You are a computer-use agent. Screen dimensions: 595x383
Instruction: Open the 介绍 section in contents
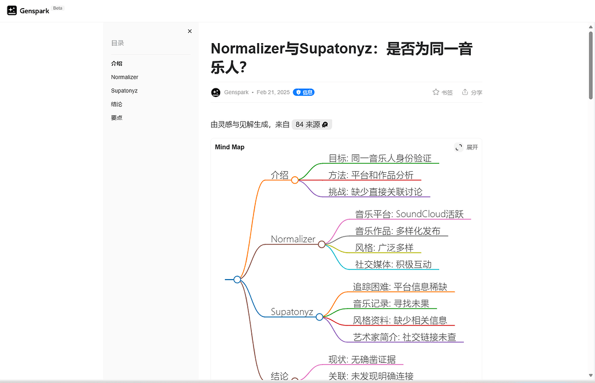[117, 63]
